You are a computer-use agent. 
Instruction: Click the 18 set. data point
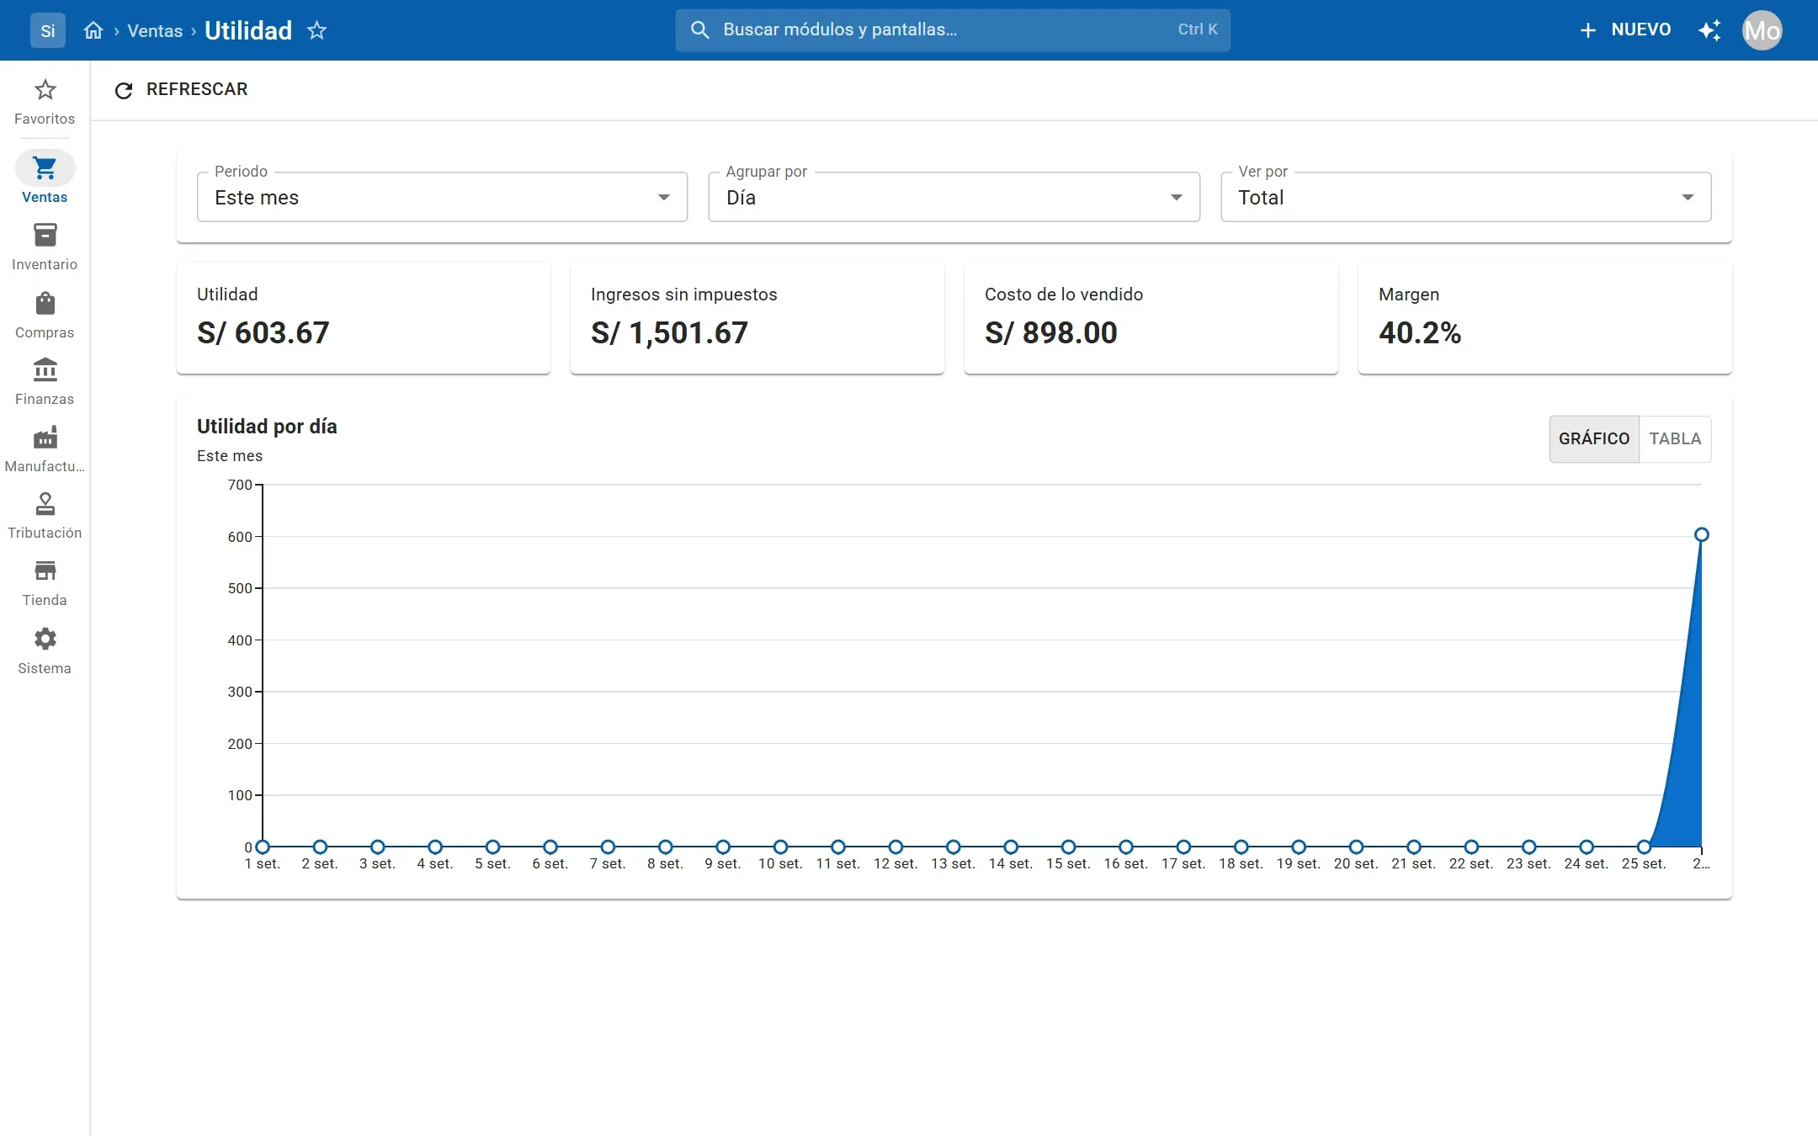pos(1241,847)
